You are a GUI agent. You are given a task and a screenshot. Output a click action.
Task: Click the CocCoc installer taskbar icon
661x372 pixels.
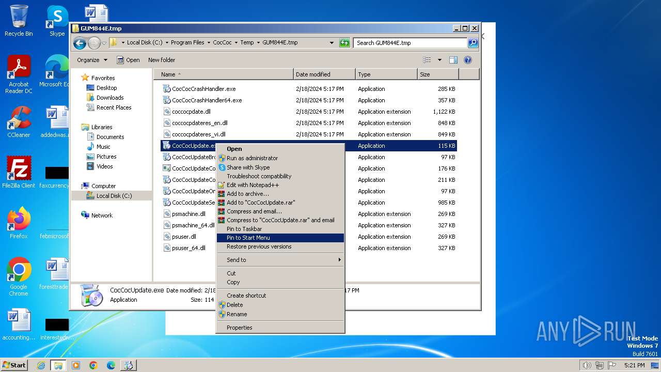click(128, 365)
